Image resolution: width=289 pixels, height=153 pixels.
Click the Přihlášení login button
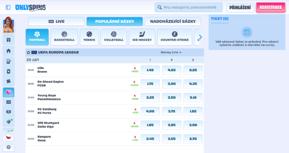click(x=240, y=8)
